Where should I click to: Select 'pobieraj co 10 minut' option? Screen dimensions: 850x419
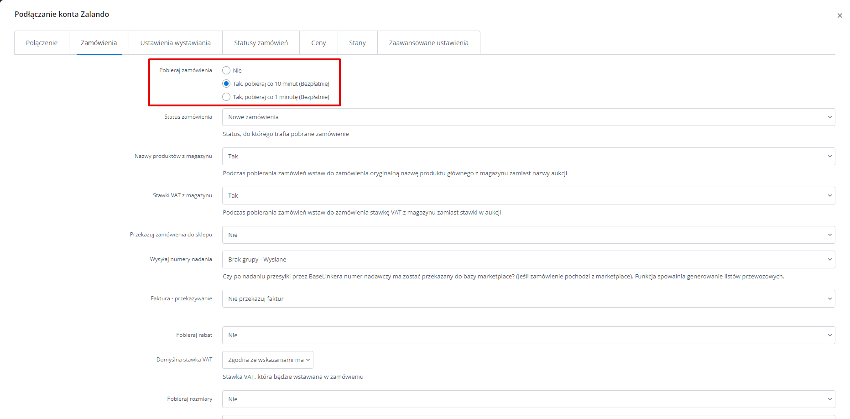pos(226,84)
